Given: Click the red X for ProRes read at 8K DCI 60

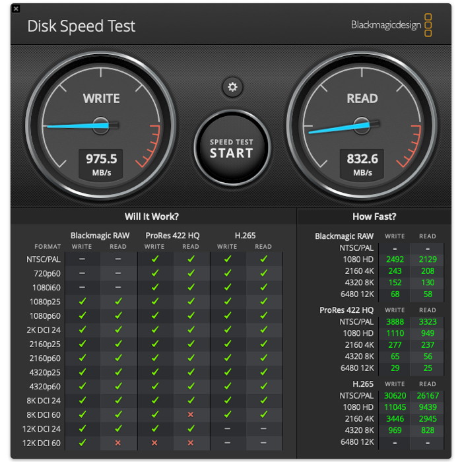Looking at the screenshot, I should point(191,414).
